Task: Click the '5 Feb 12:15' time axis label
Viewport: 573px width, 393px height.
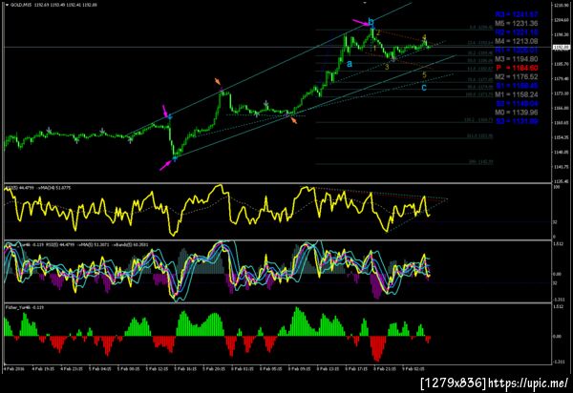Action: [157, 369]
